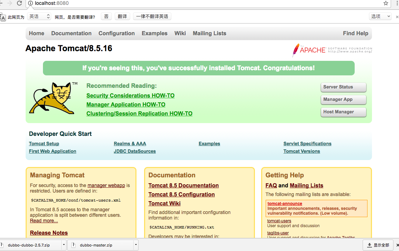Screen dimensions: 399x251
Task: Click the dubbo-dubbo-2.5.7.zip file name
Action: click(x=29, y=245)
